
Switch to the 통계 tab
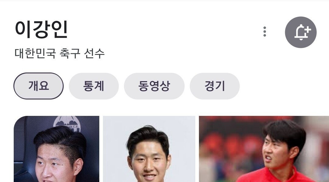click(x=94, y=86)
